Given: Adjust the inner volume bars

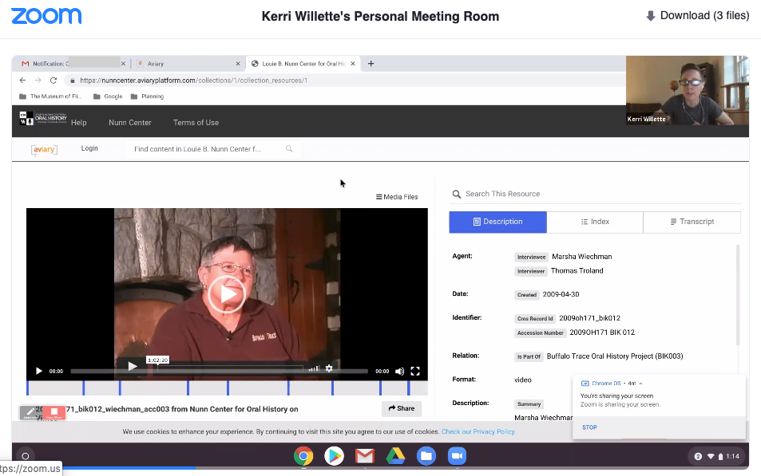Looking at the screenshot, I should (x=314, y=368).
